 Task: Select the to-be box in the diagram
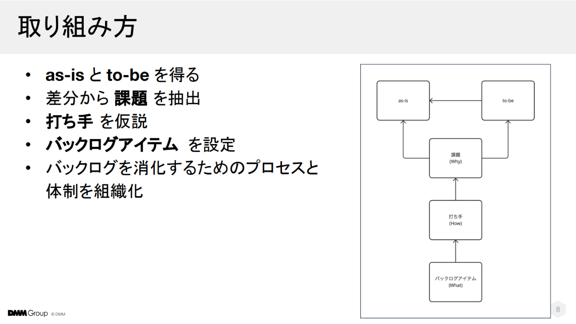[508, 101]
